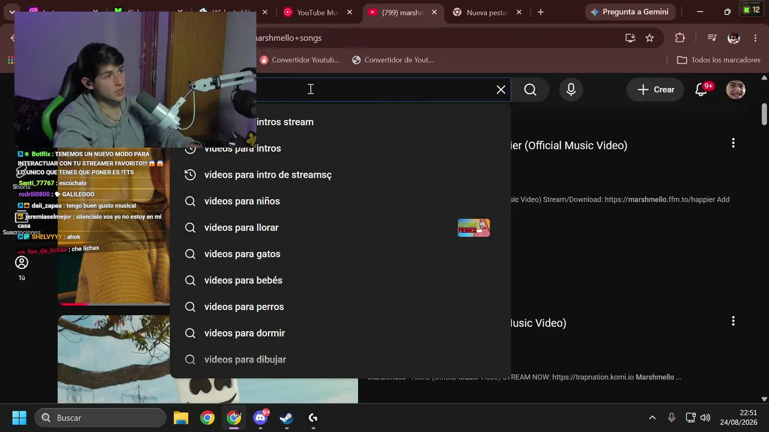Open the Chrome three-dot menu
The image size is (769, 432).
[x=755, y=38]
